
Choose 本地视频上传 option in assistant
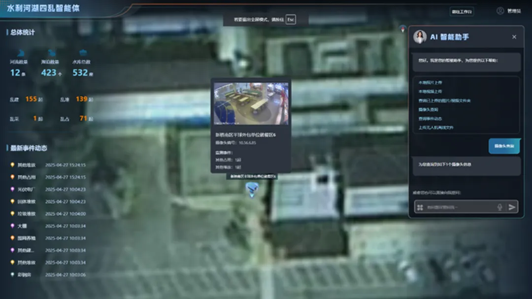pyautogui.click(x=430, y=92)
